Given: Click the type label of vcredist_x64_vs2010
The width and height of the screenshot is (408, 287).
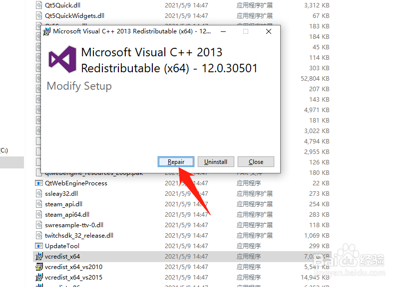Looking at the screenshot, I should coord(249,267).
